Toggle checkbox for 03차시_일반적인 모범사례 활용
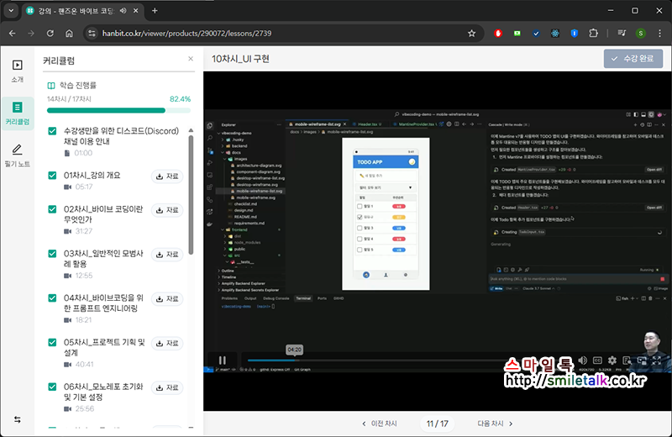The height and width of the screenshot is (437, 672). point(52,253)
